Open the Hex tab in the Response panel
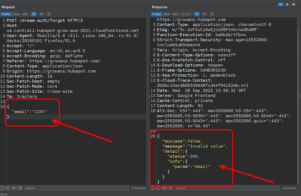This screenshot has width=301, height=196. coord(175,14)
